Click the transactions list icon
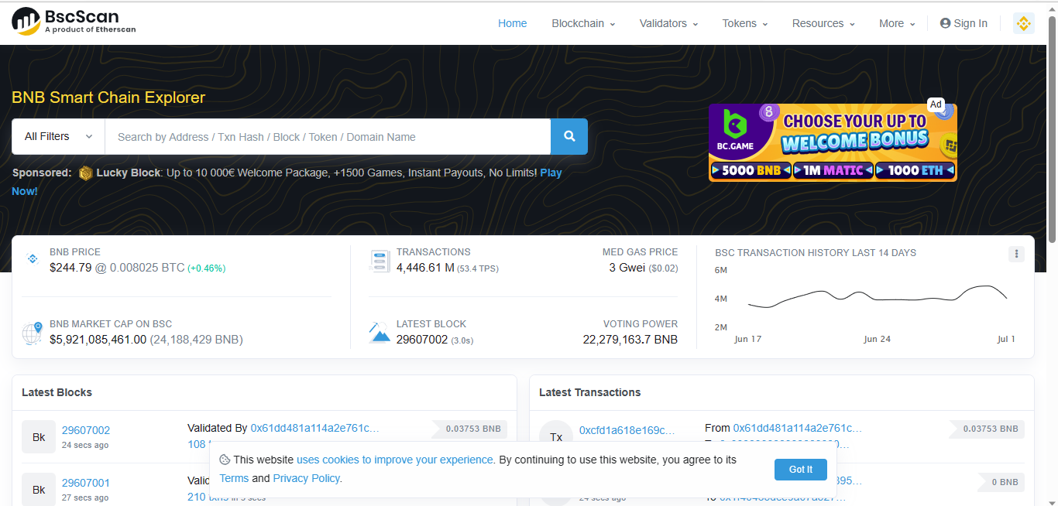 (380, 261)
